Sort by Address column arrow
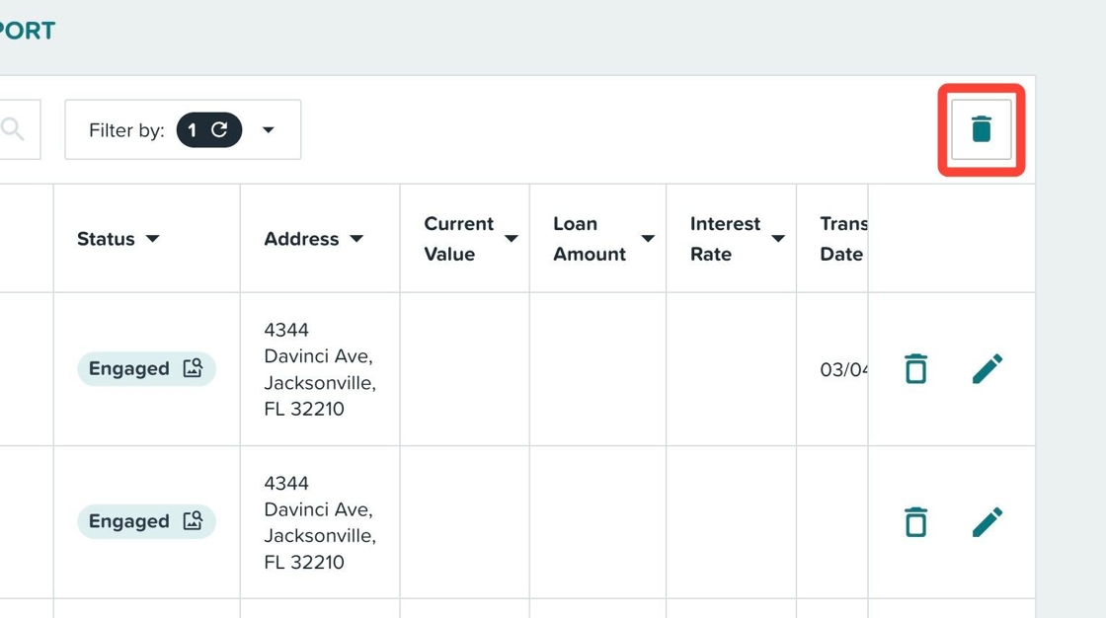The height and width of the screenshot is (618, 1106). point(356,239)
